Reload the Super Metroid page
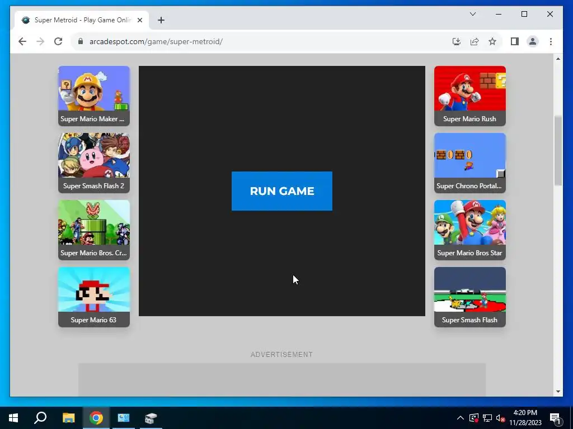This screenshot has width=573, height=429. 58,41
